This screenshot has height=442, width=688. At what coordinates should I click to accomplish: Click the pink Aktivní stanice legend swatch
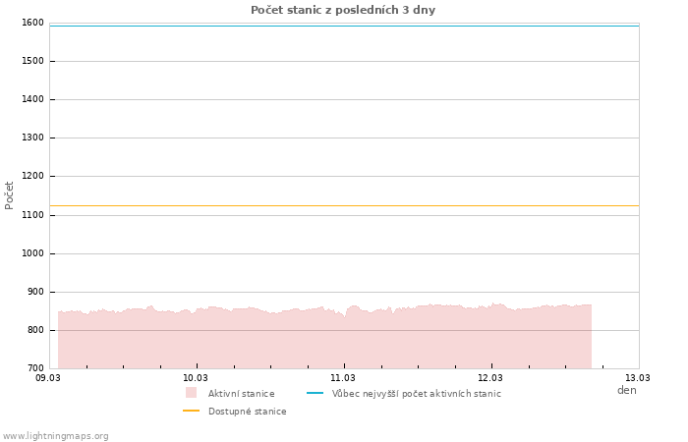click(x=191, y=393)
